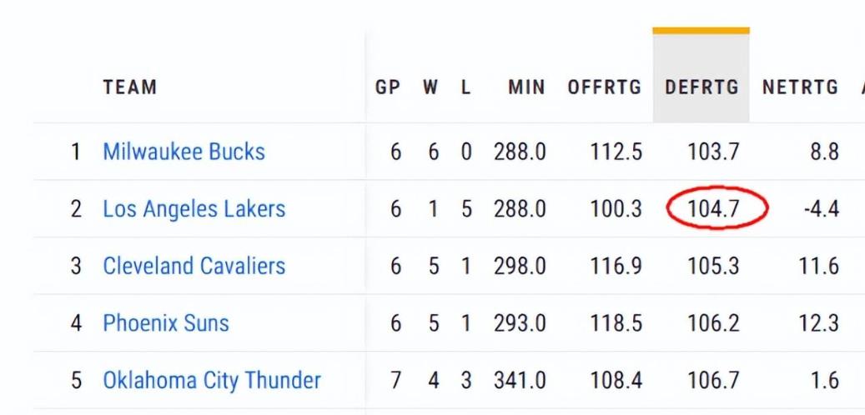The width and height of the screenshot is (865, 415).
Task: Open the Los Angeles Lakers team link
Action: click(x=194, y=209)
